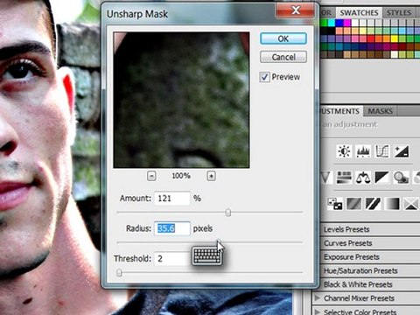Click the Radius value field
Image resolution: width=420 pixels, height=315 pixels.
coord(172,228)
